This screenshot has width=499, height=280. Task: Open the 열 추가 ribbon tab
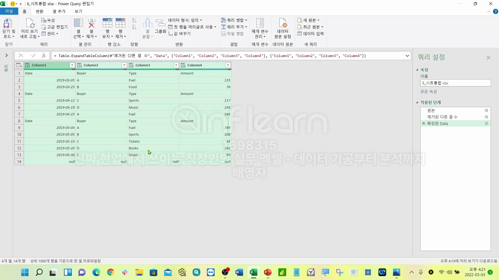(x=59, y=11)
